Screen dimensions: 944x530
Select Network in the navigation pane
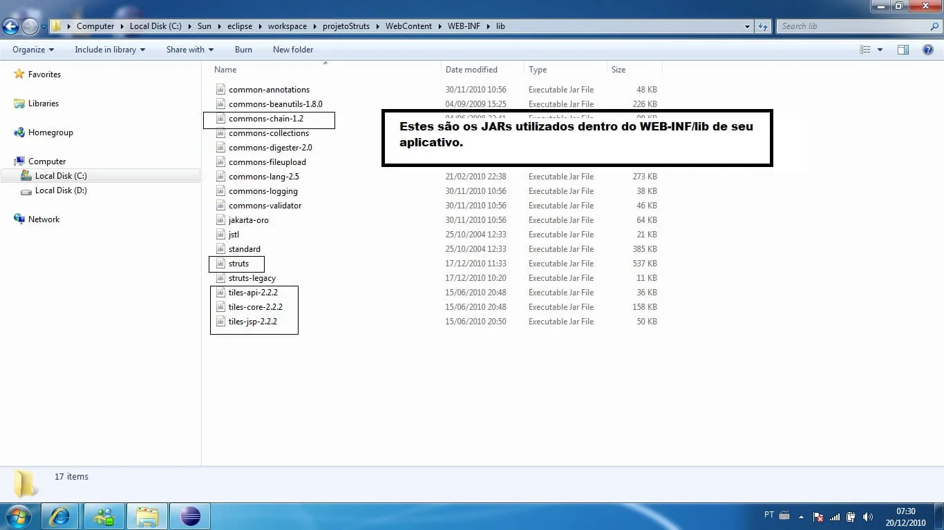[44, 219]
